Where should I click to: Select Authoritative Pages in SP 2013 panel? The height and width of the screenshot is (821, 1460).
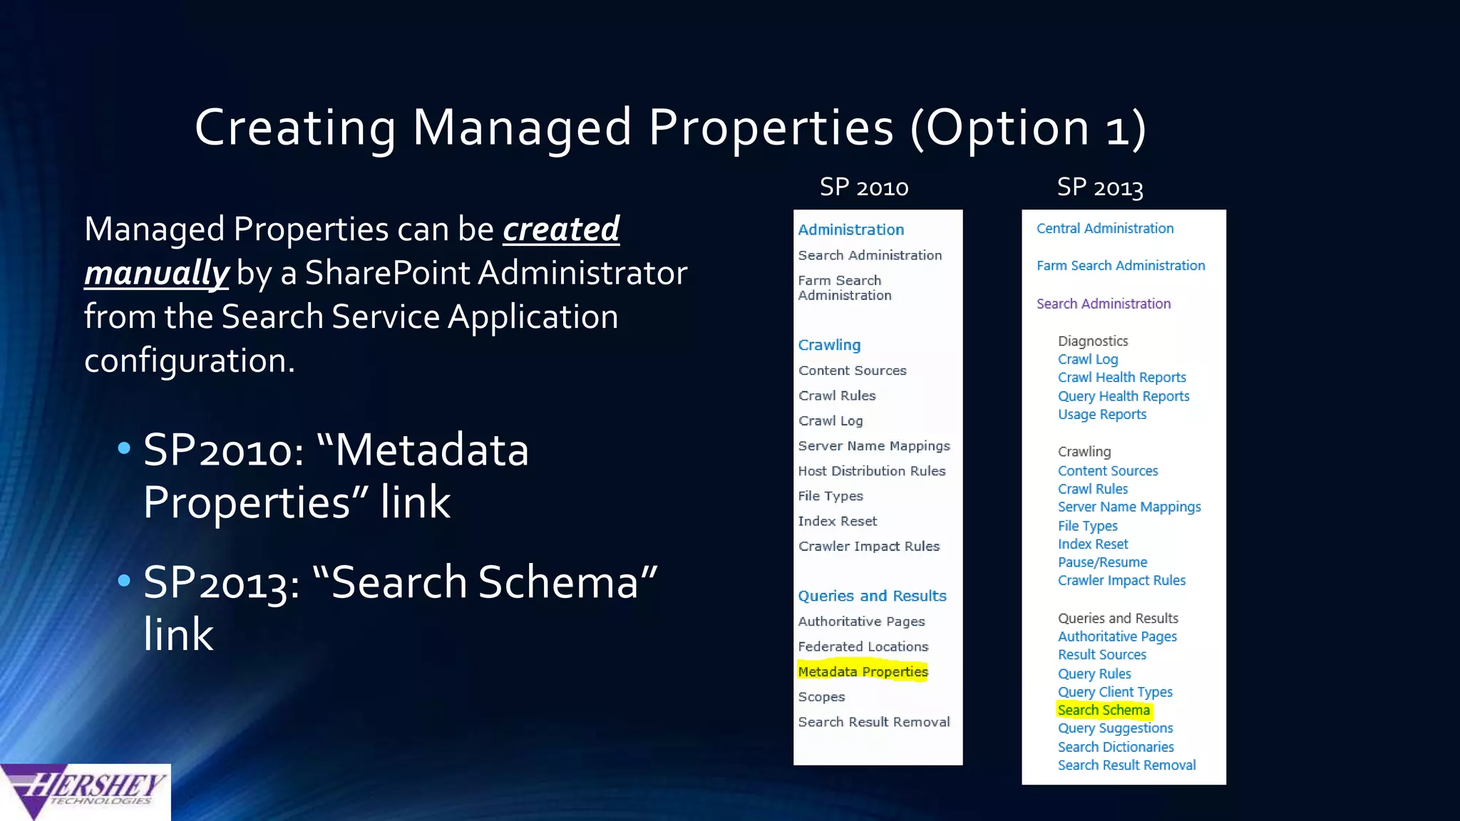[1117, 636]
